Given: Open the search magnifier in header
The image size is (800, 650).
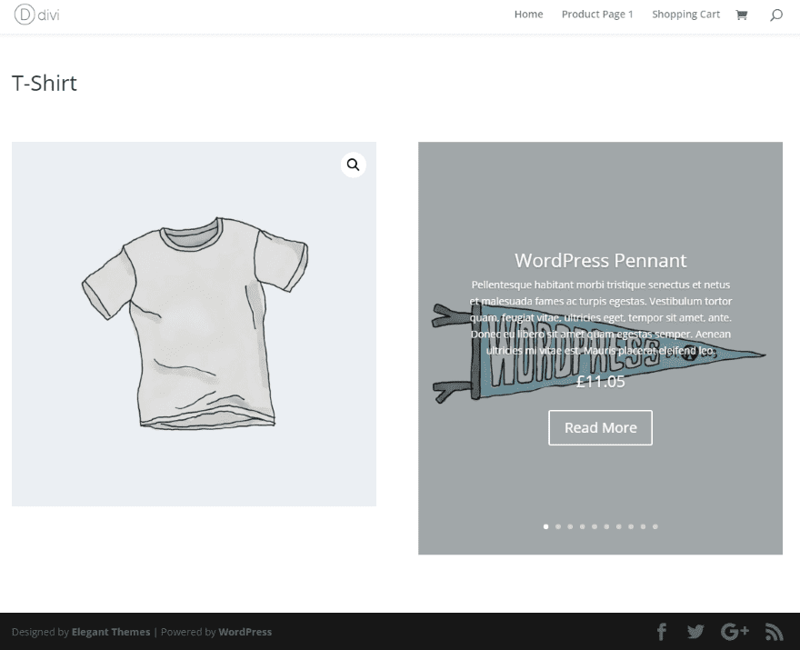Looking at the screenshot, I should pos(776,15).
